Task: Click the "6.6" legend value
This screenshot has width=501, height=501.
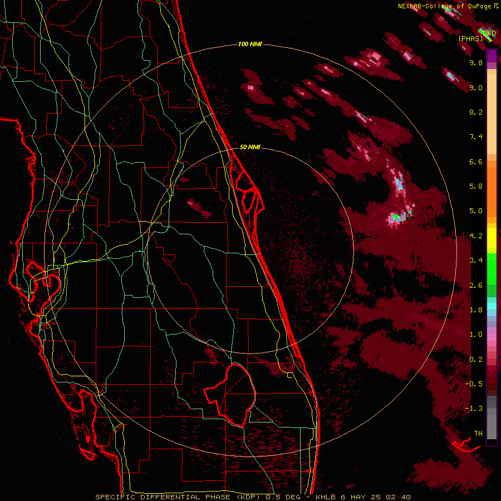Action: pyautogui.click(x=476, y=161)
